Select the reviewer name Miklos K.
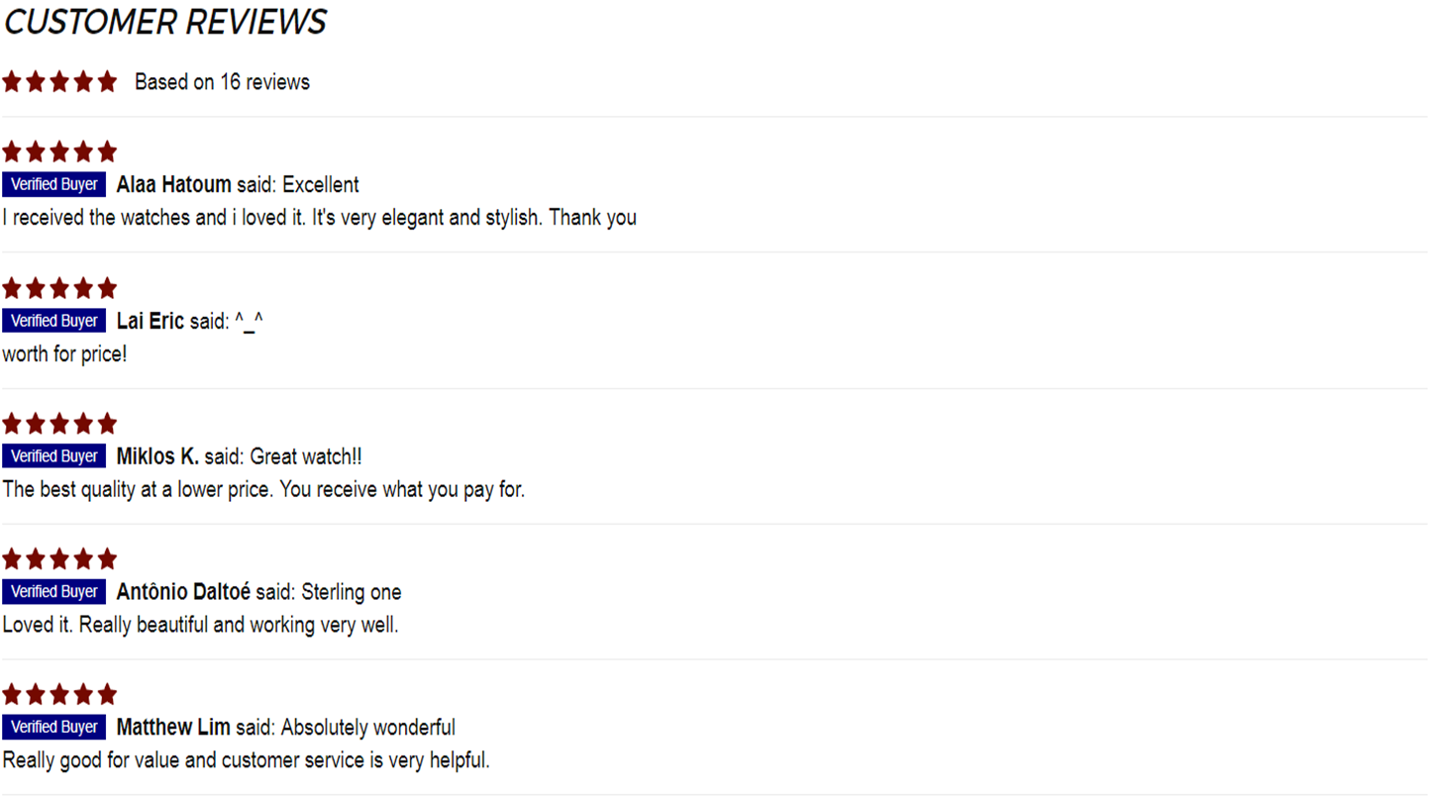 pos(157,456)
